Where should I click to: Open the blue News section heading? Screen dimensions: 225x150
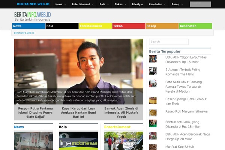[x=19, y=127]
